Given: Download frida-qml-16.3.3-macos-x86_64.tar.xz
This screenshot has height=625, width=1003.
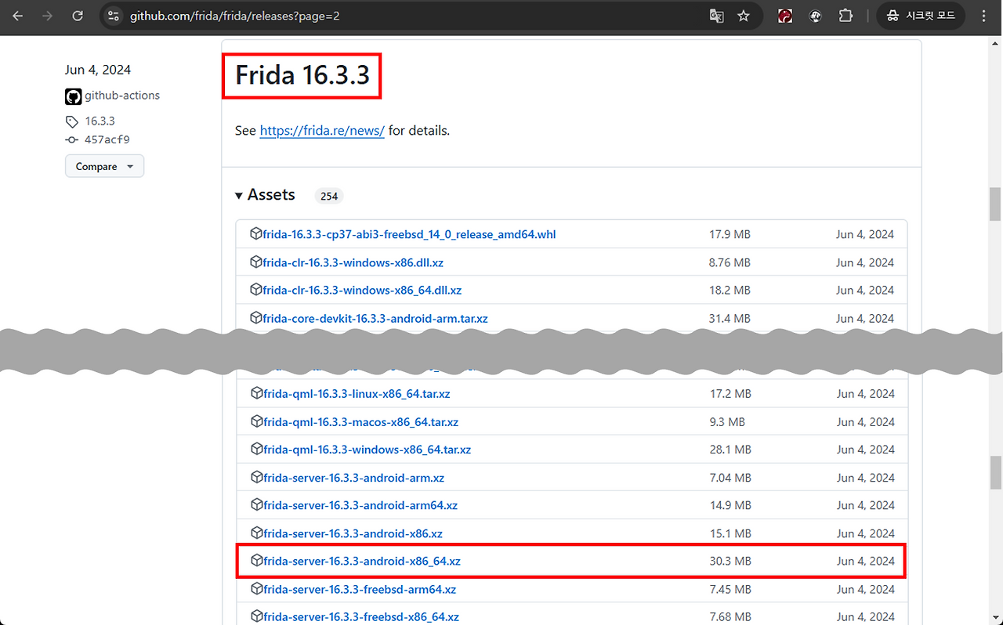Looking at the screenshot, I should click(360, 422).
